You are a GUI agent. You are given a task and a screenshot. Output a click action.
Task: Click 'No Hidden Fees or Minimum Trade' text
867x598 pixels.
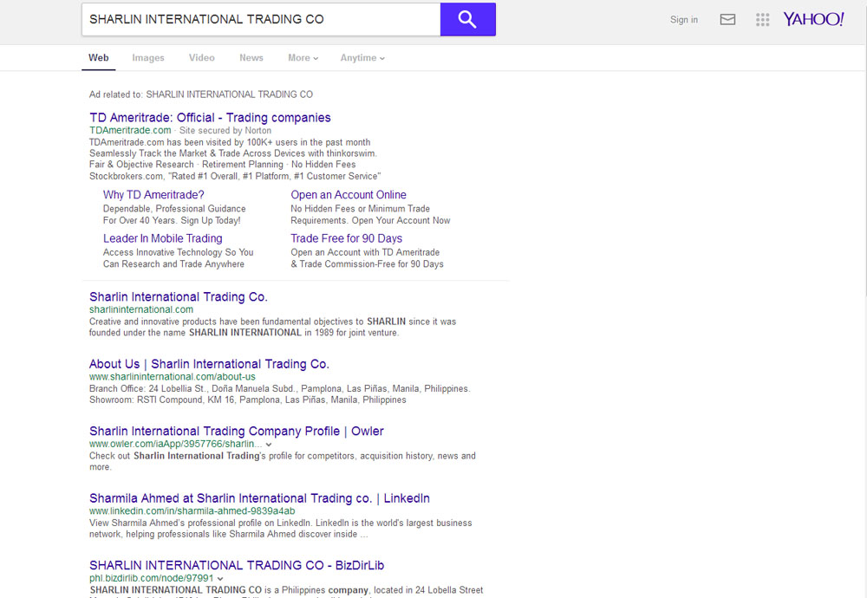(x=361, y=208)
